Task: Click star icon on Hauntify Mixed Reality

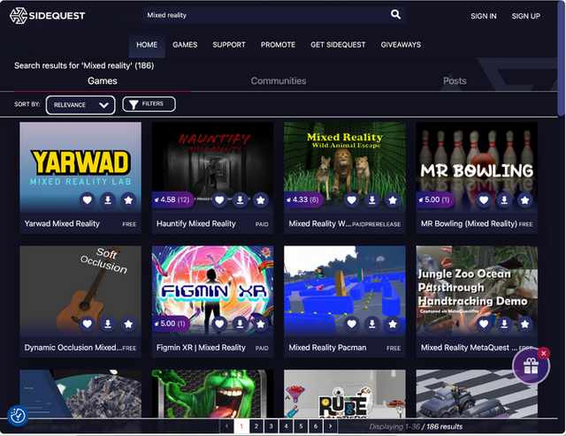Action: (260, 199)
